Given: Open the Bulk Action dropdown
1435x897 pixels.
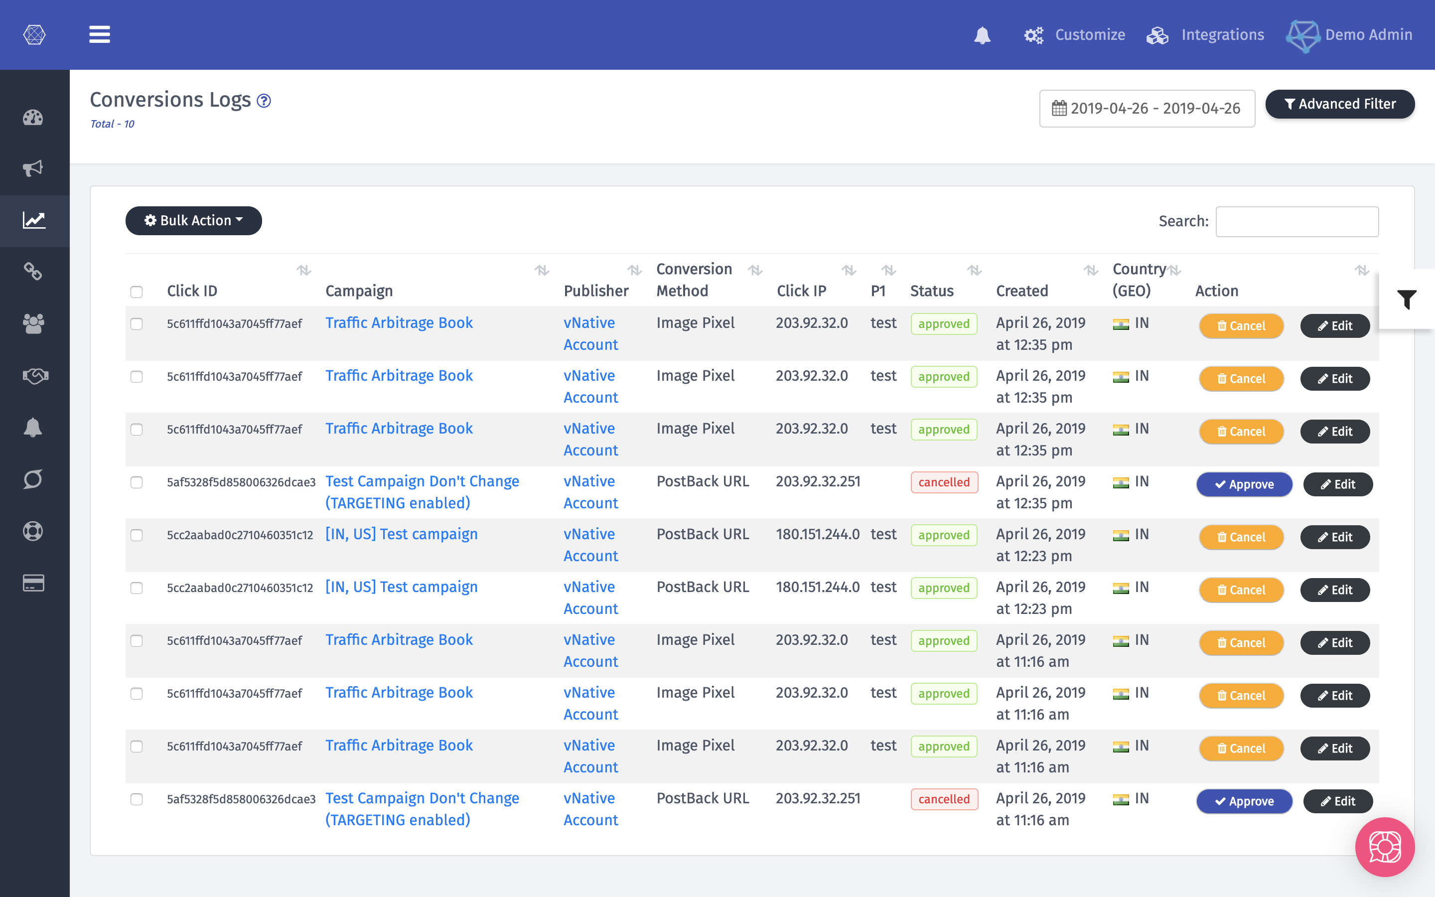Looking at the screenshot, I should (193, 220).
